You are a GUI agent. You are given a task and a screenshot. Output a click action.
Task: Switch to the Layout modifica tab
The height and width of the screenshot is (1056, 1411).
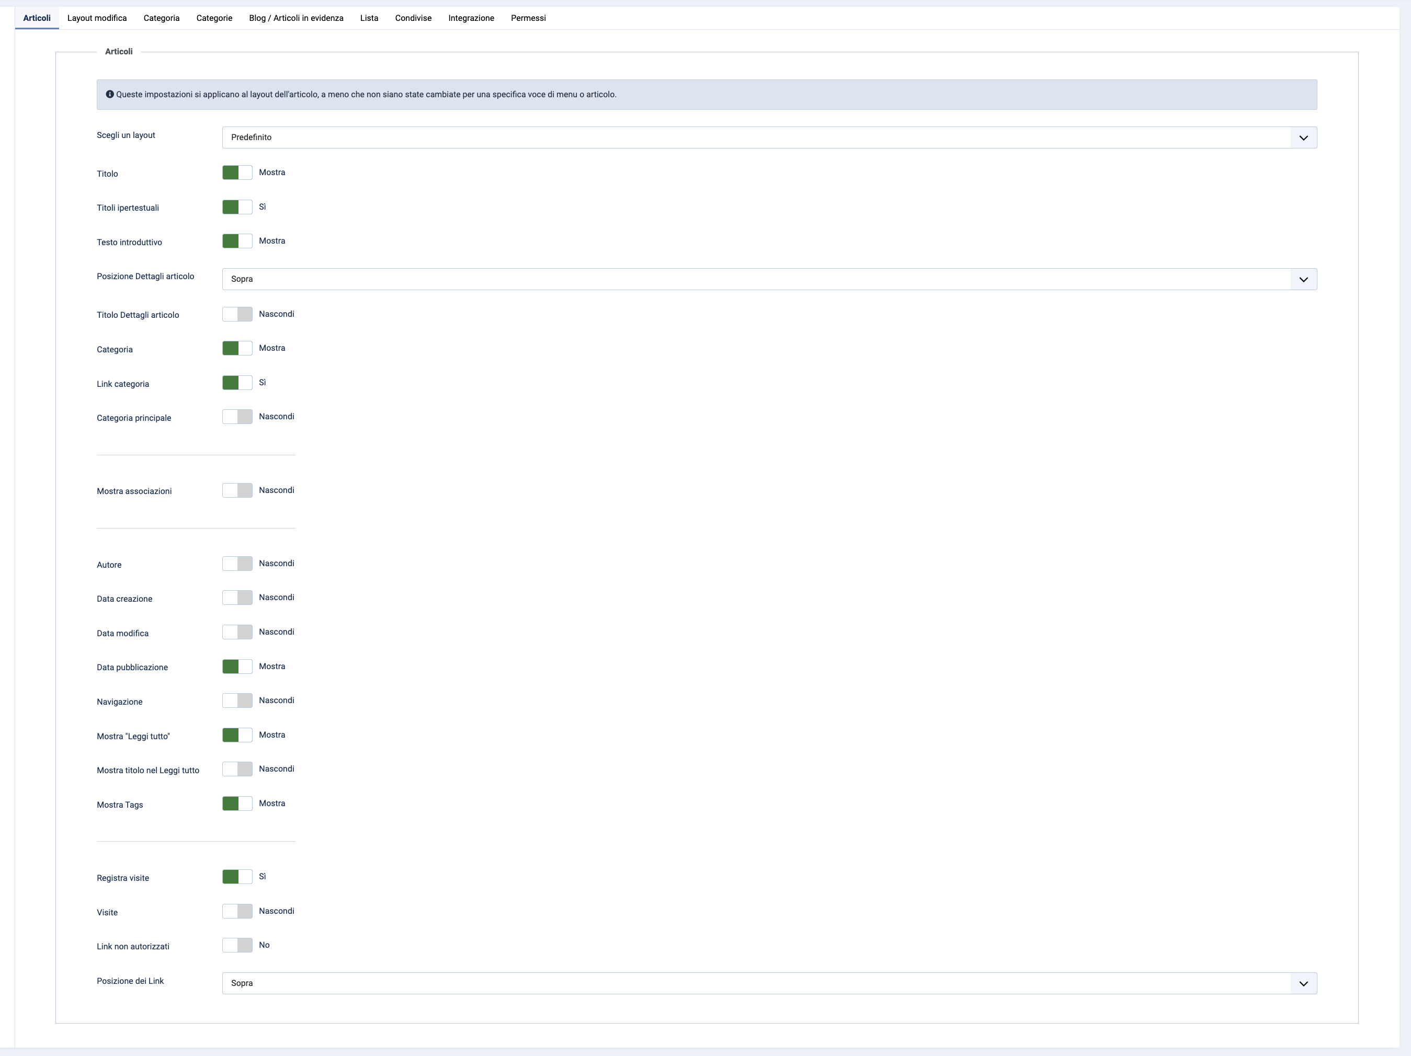coord(97,18)
